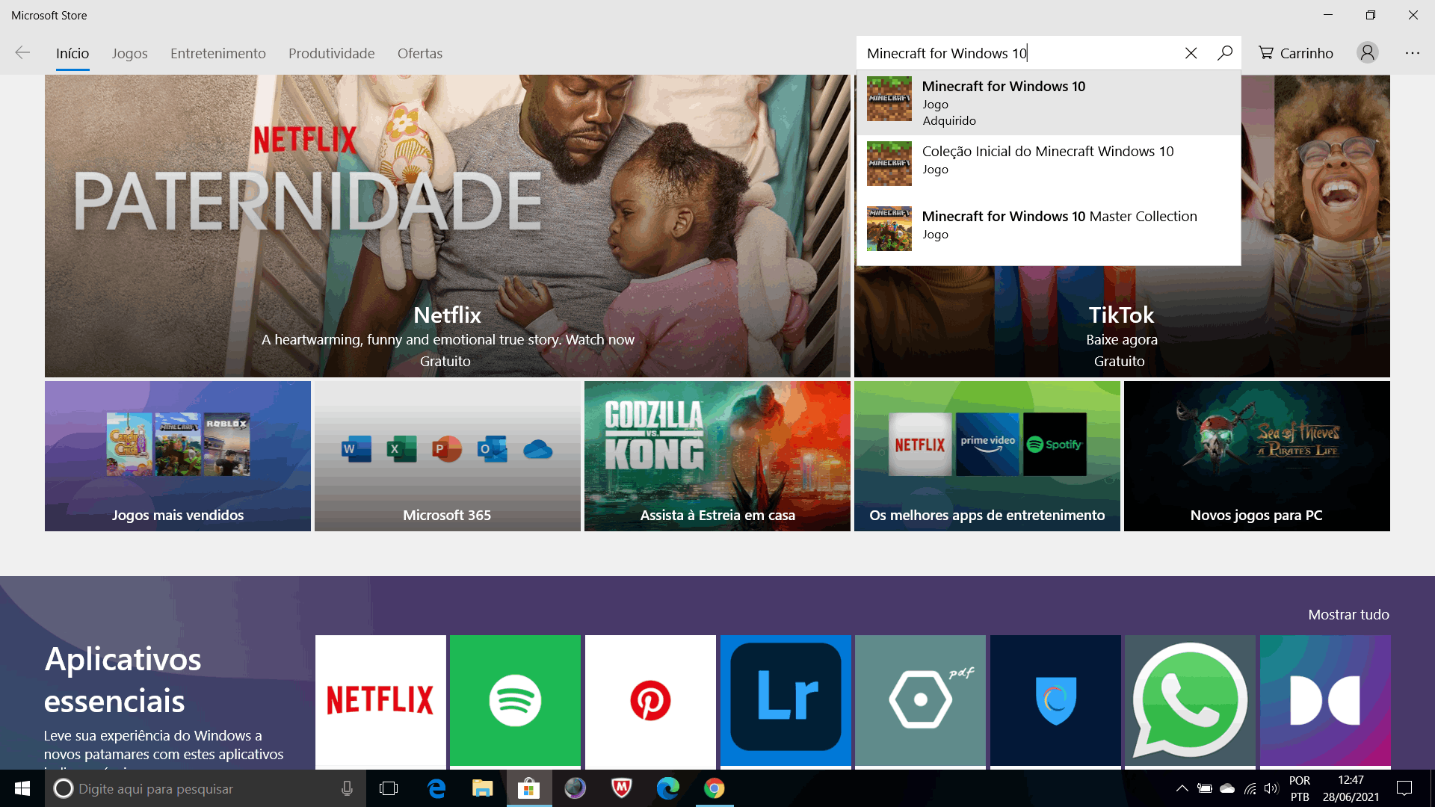This screenshot has width=1435, height=807.
Task: Open the Entretenimento tab
Action: pos(218,53)
